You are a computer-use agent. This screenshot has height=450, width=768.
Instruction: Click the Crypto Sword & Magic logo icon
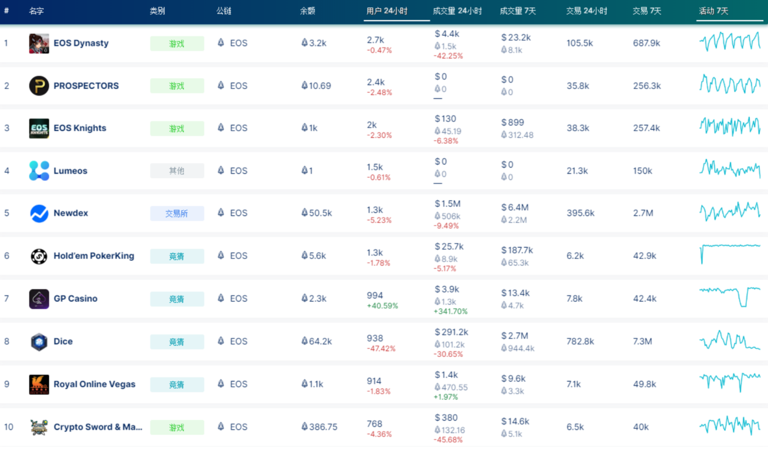[x=39, y=427]
